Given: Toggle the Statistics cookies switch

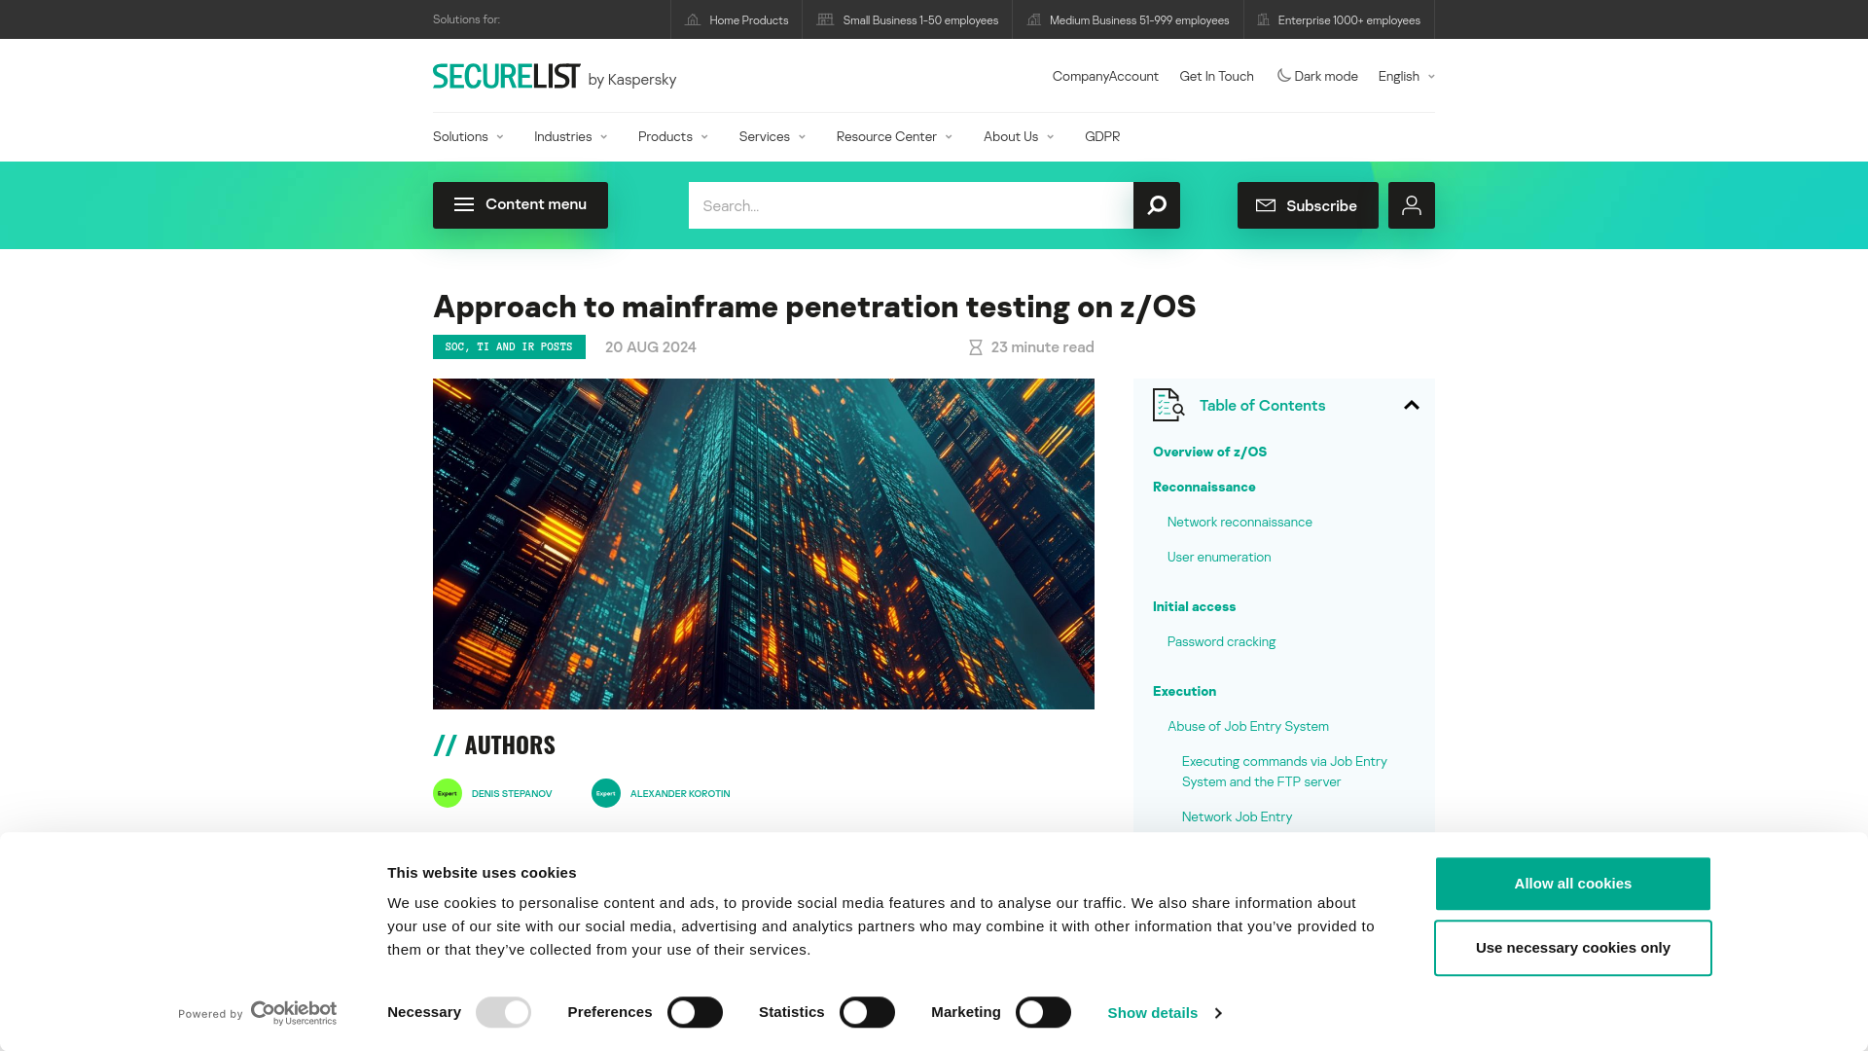Looking at the screenshot, I should [867, 1012].
